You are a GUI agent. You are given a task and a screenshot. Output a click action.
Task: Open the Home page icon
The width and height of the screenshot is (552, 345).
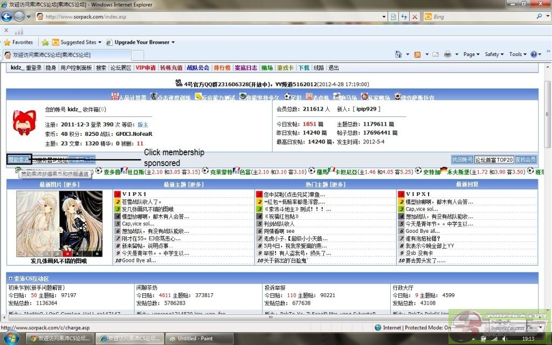[x=398, y=54]
